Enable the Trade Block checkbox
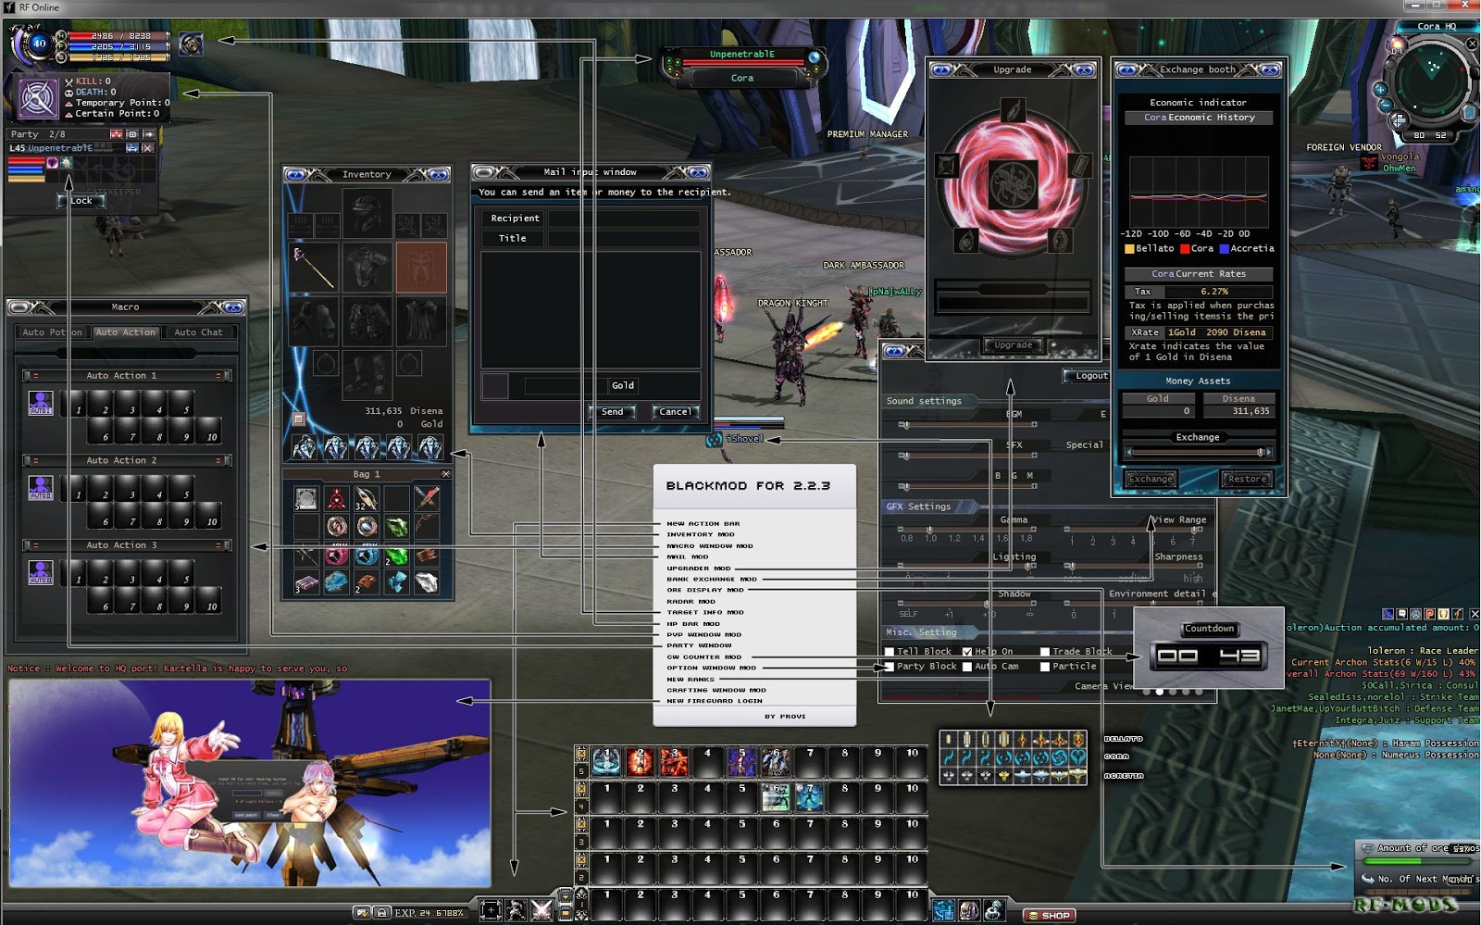The image size is (1481, 925). [x=1045, y=652]
